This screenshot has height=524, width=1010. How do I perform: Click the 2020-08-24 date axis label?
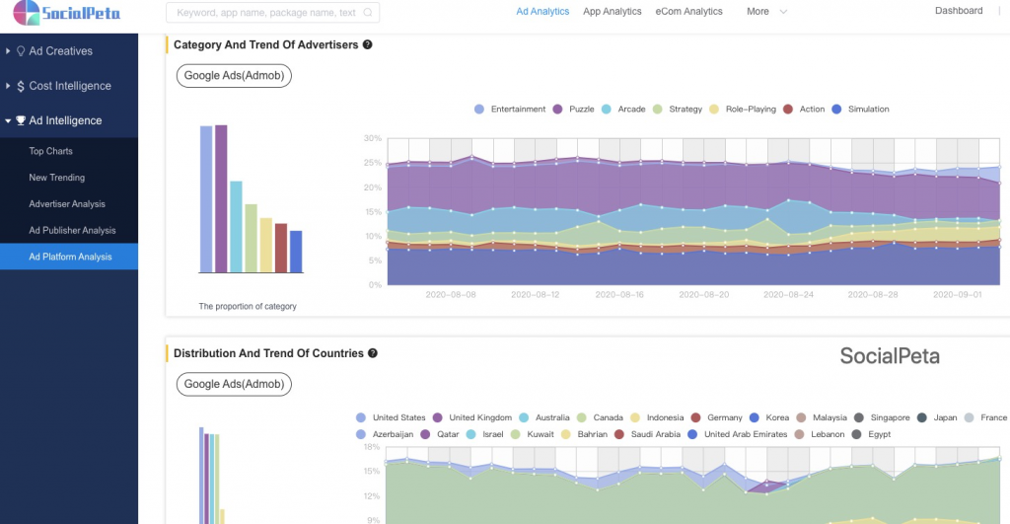pos(788,294)
